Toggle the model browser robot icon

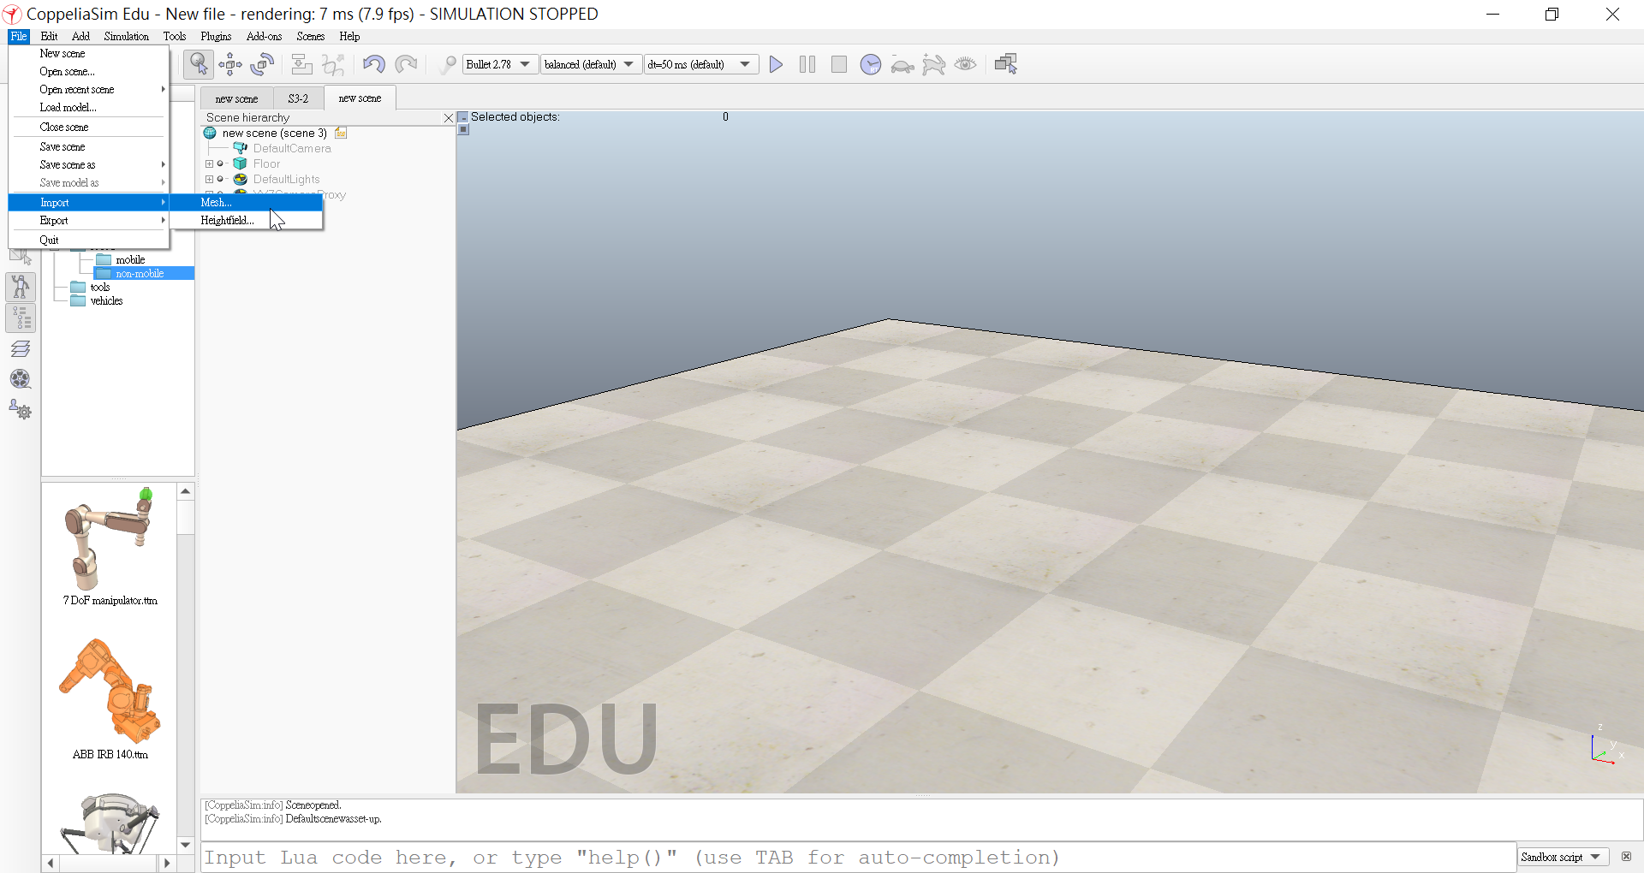tap(21, 287)
